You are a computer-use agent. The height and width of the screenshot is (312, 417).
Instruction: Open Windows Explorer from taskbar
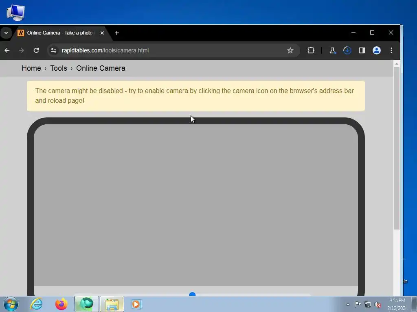click(x=112, y=304)
